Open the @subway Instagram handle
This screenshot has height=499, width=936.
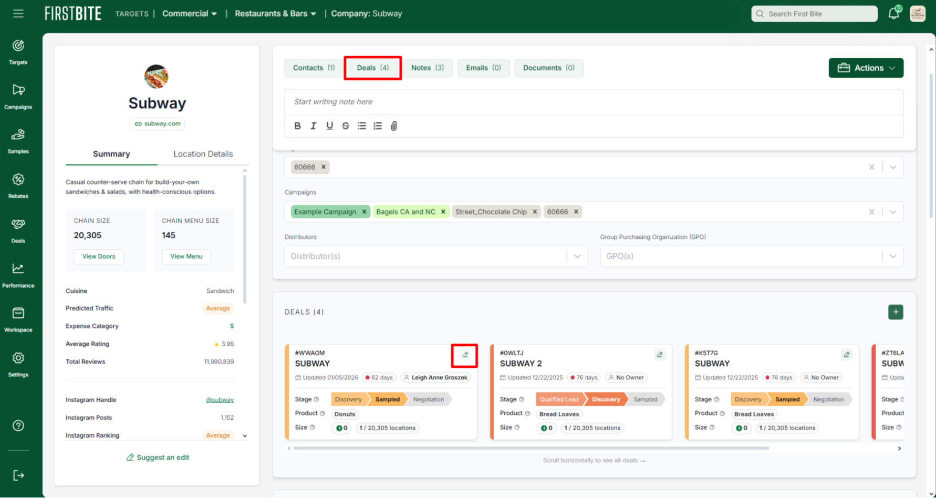220,400
